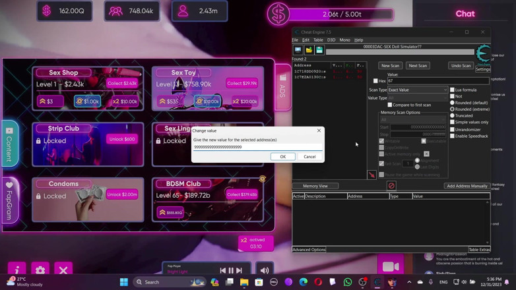Click the BDSM Club upgrade arrow button
The image size is (516, 290).
tap(170, 212)
